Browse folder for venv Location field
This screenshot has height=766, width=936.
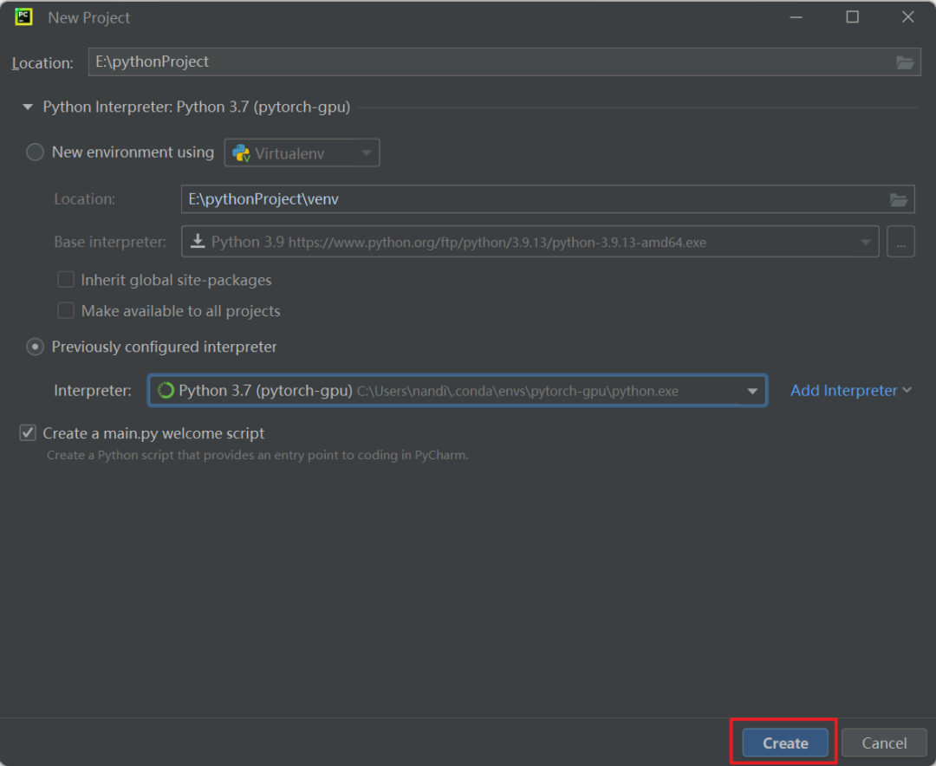coord(899,199)
